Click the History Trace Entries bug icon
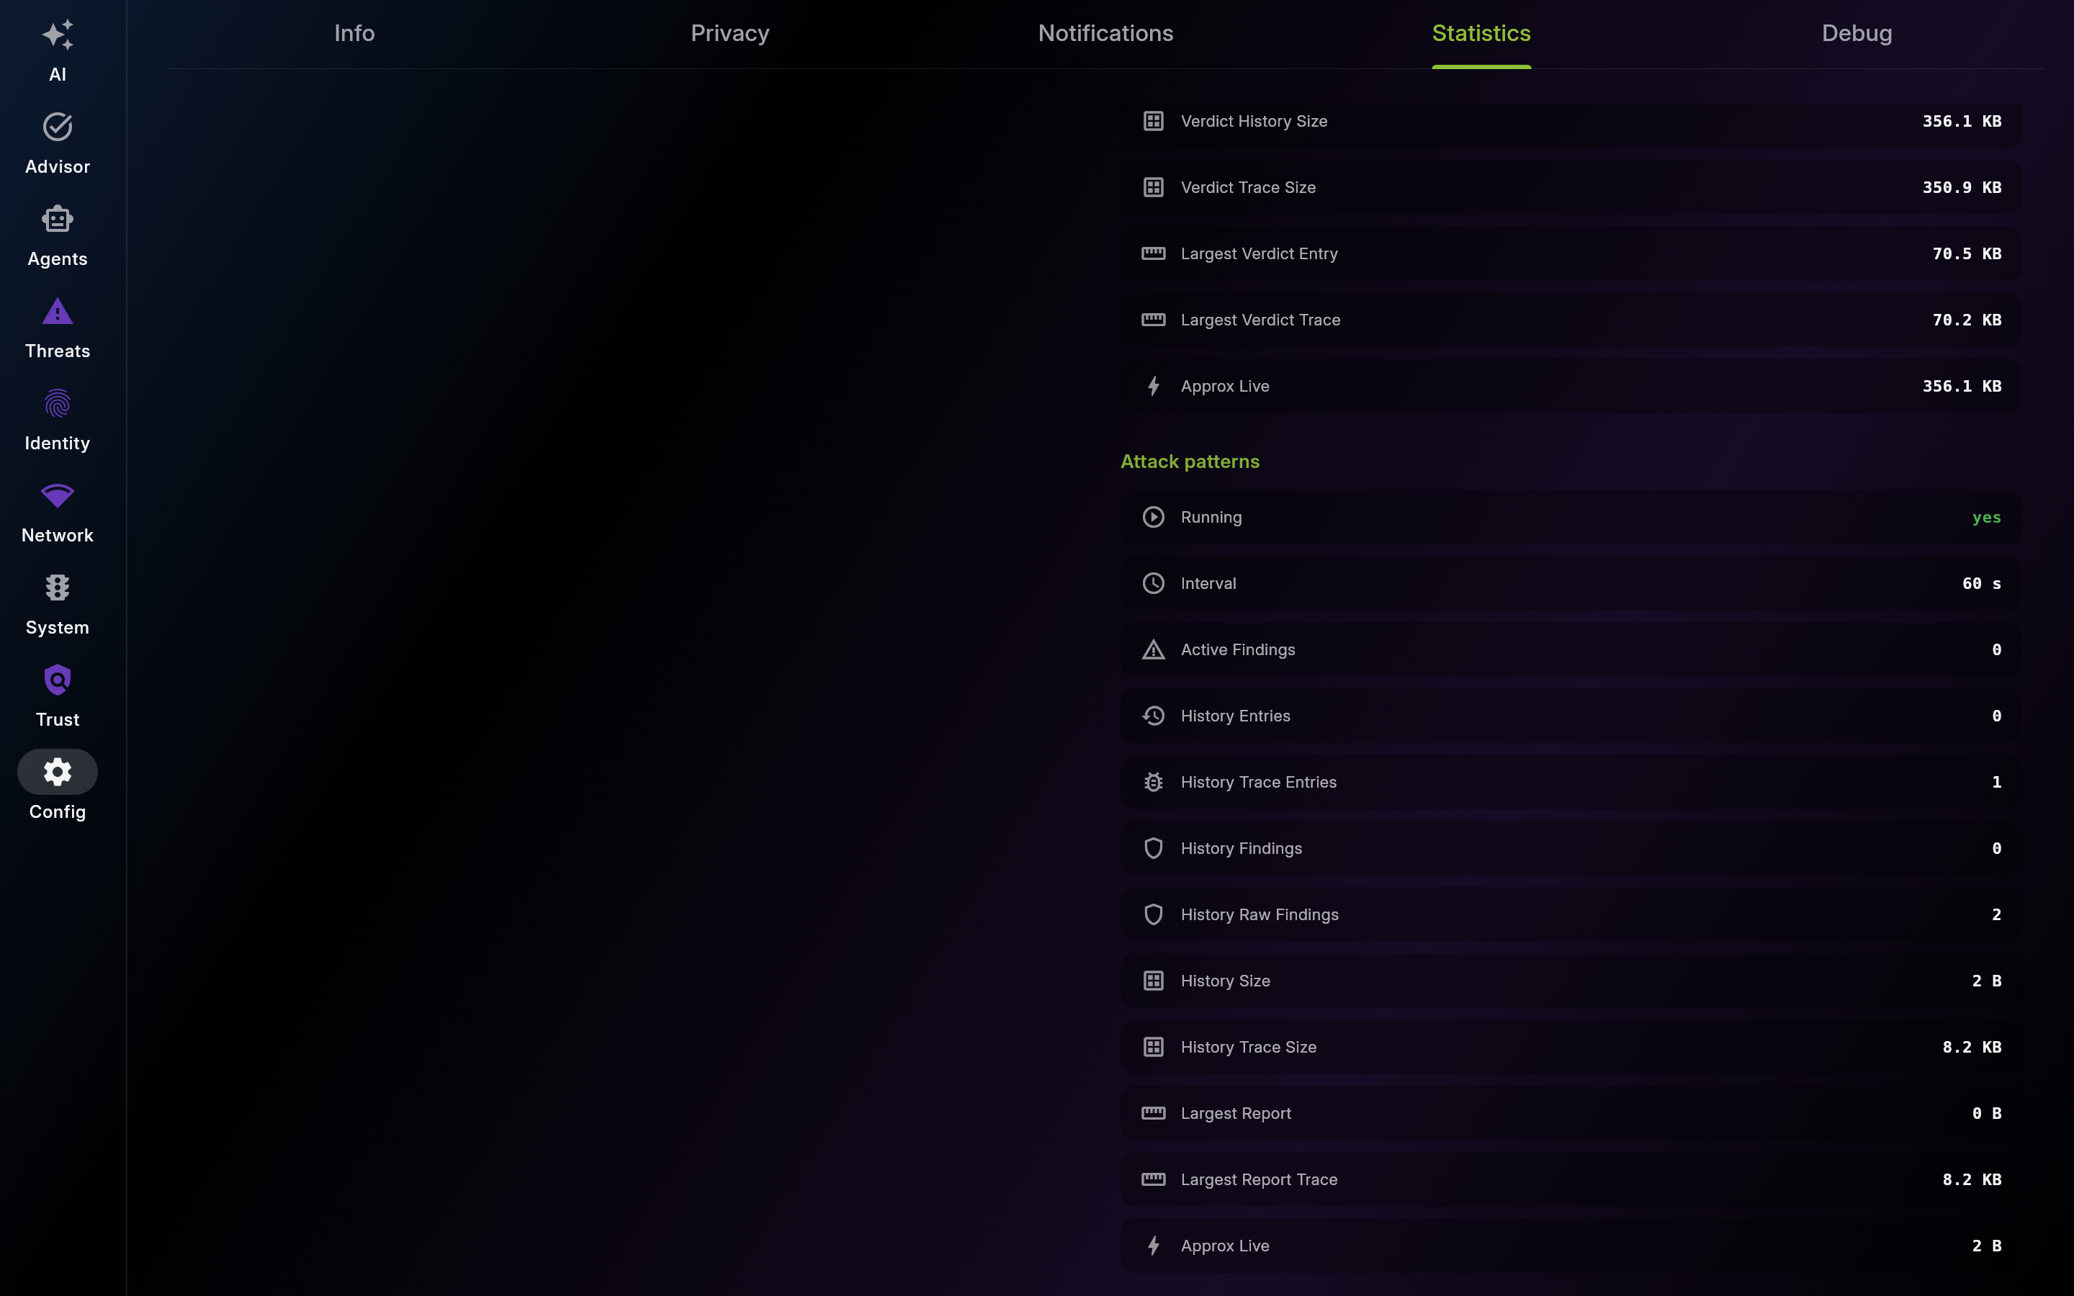Viewport: 2074px width, 1296px height. 1154,782
